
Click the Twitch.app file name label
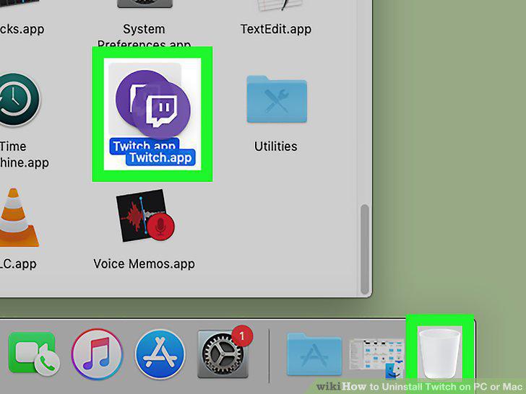click(x=160, y=157)
